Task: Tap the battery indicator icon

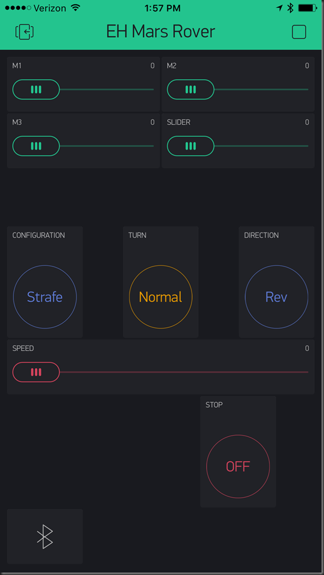Action: click(307, 8)
